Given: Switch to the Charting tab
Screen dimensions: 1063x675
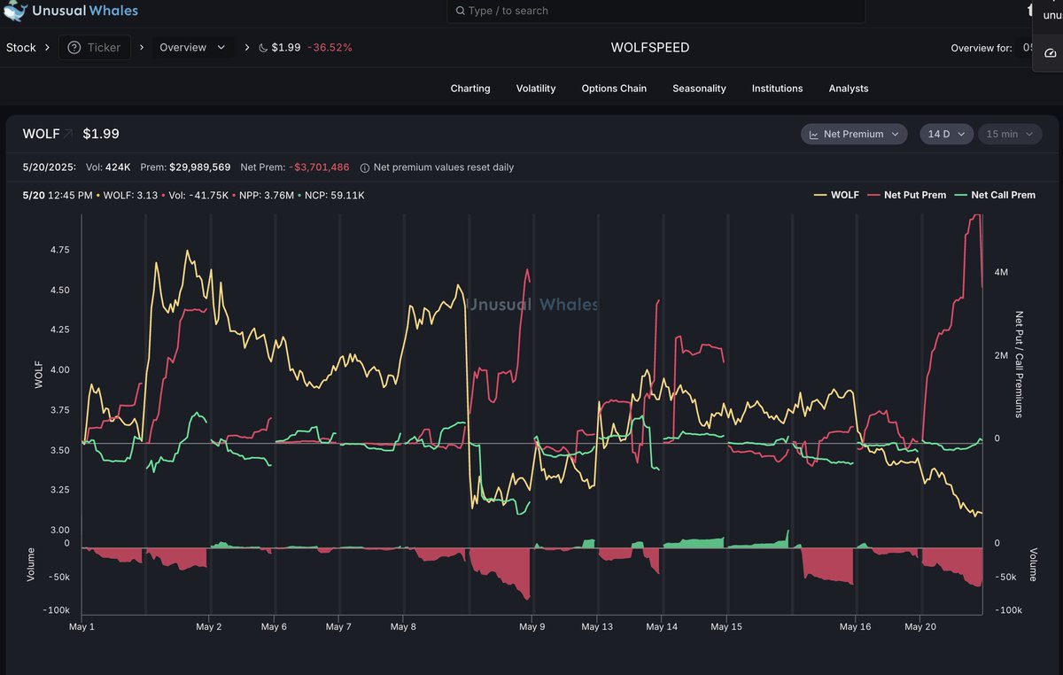Looking at the screenshot, I should pyautogui.click(x=470, y=89).
